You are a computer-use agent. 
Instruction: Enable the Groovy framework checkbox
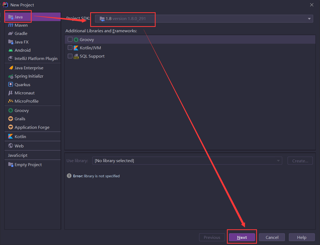point(70,39)
